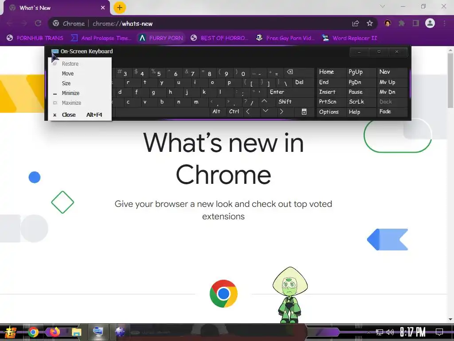Select Size in the keyboard window menu
This screenshot has height=341, width=454.
point(80,83)
